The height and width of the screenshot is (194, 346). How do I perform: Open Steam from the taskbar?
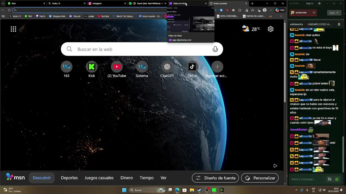[199, 190]
